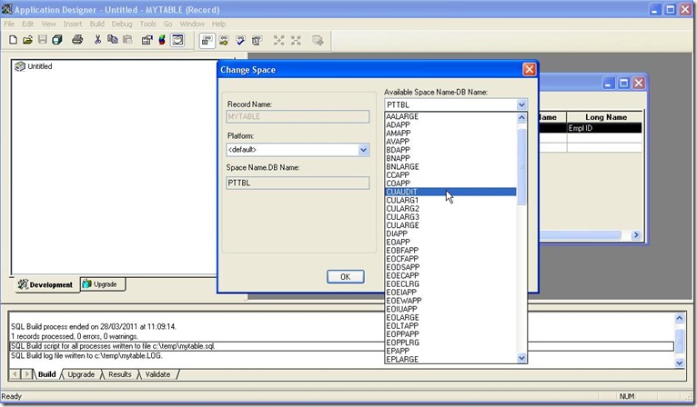Click the Untitled project icon in tree
This screenshot has height=407, width=697.
20,66
